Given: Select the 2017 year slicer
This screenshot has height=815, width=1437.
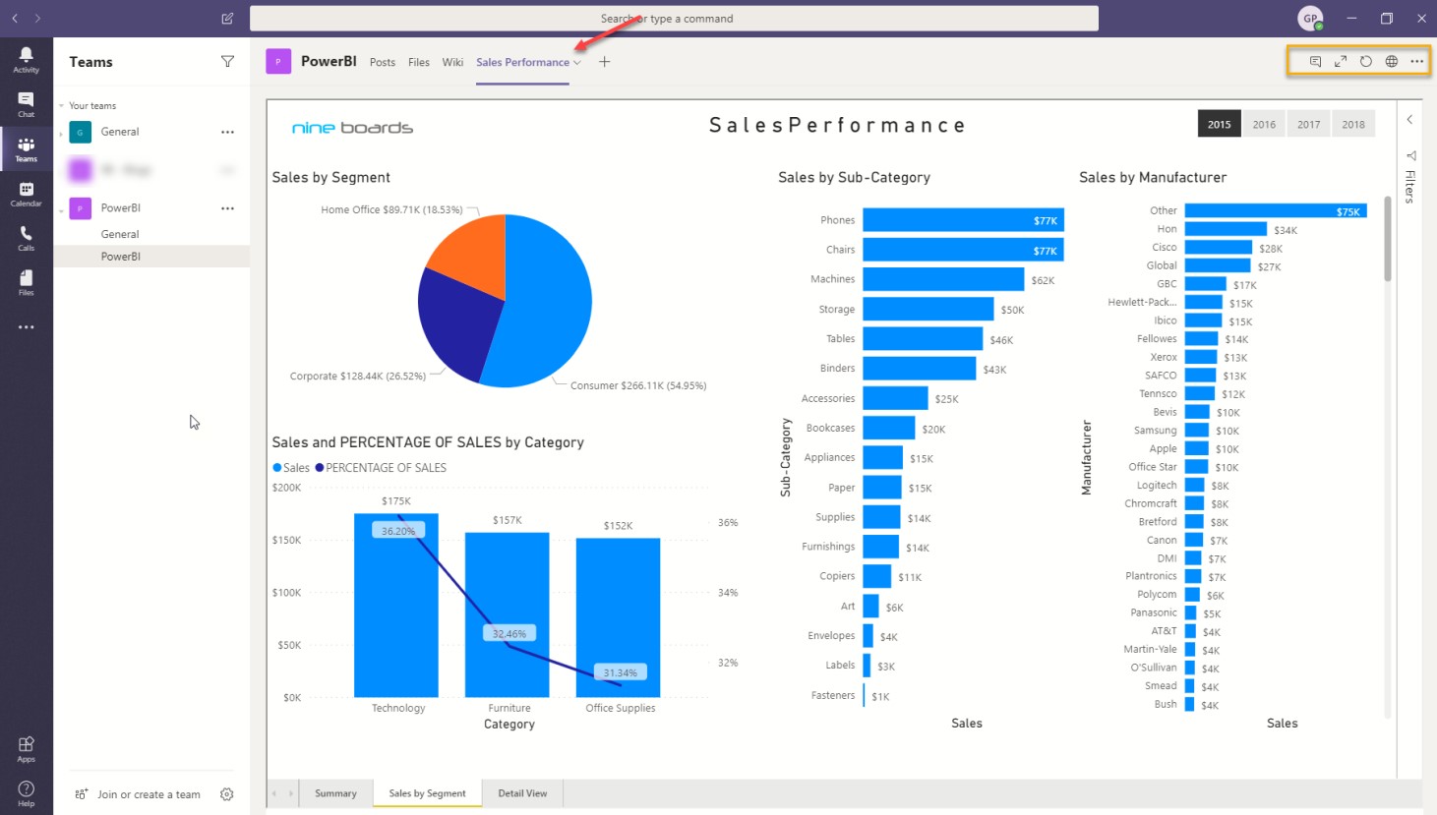Looking at the screenshot, I should [x=1309, y=124].
